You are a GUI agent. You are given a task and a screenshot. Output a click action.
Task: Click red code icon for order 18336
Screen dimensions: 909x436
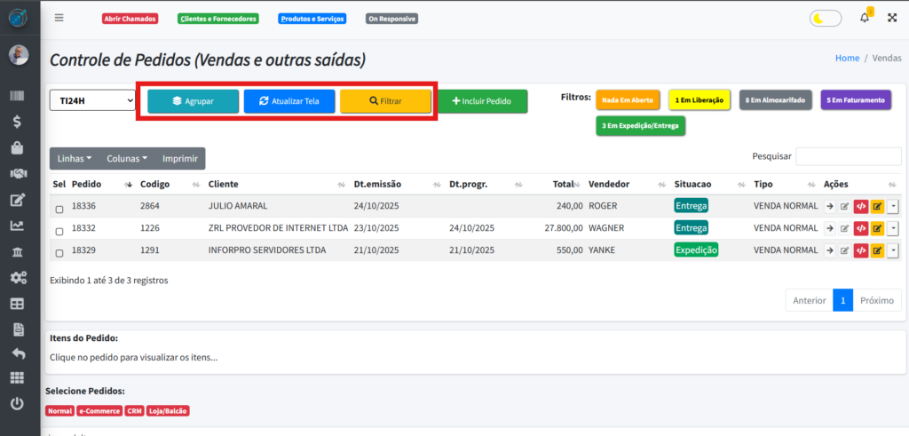(x=861, y=206)
